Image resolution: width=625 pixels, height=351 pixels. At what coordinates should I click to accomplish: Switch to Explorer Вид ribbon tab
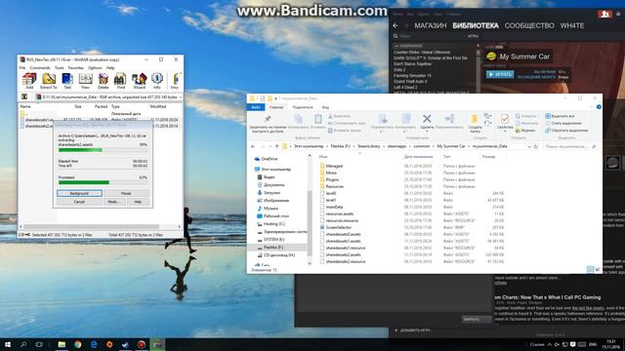[325, 107]
